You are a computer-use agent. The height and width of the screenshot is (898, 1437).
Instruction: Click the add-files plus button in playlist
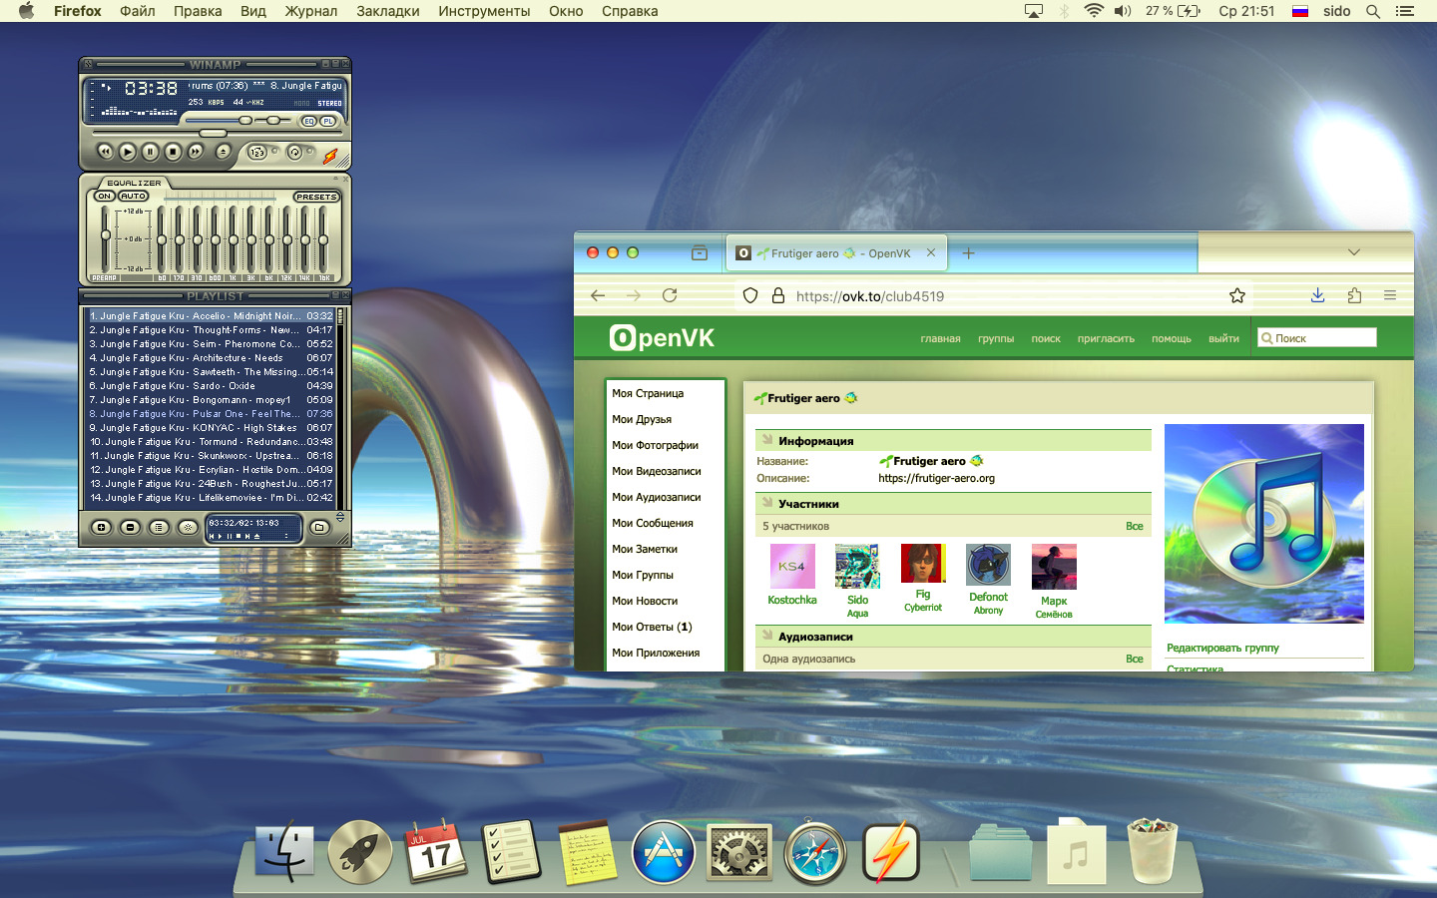(x=101, y=527)
